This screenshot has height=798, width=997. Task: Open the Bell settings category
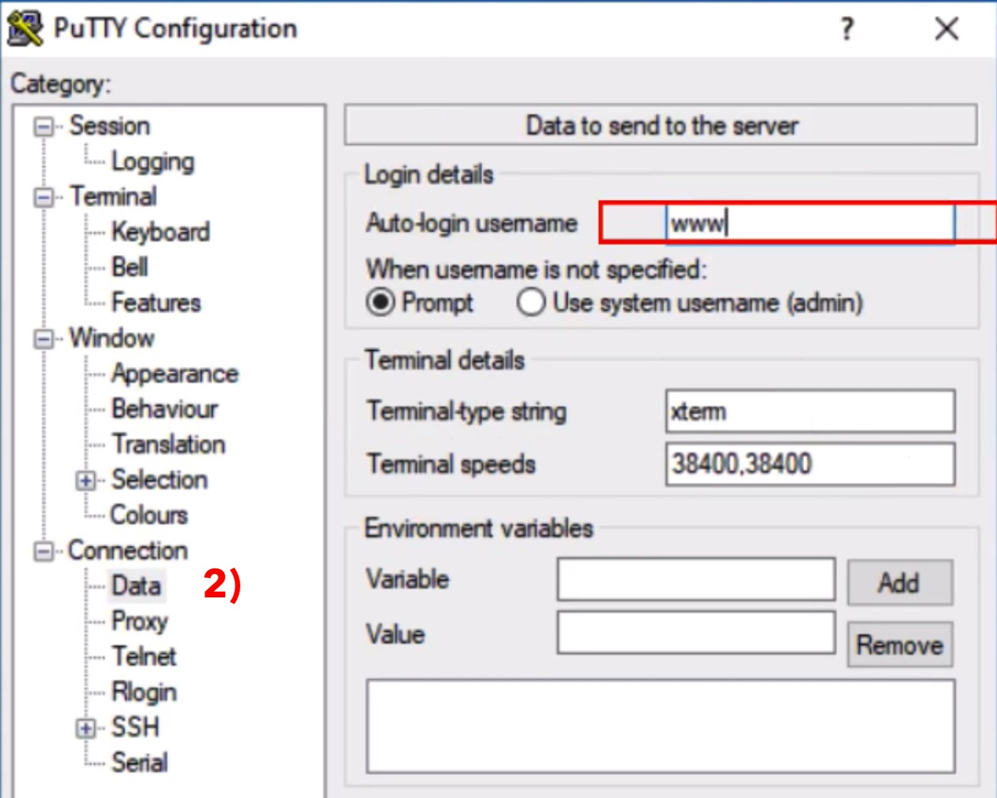point(130,267)
